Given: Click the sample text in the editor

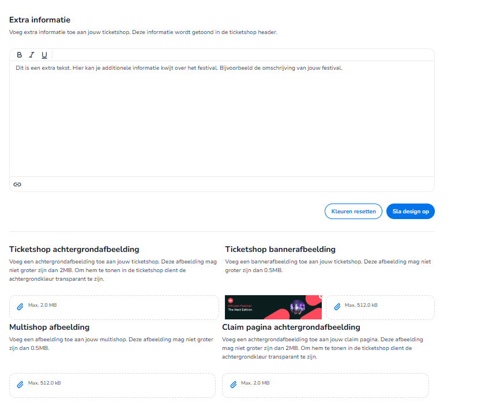Looking at the screenshot, I should pyautogui.click(x=179, y=68).
